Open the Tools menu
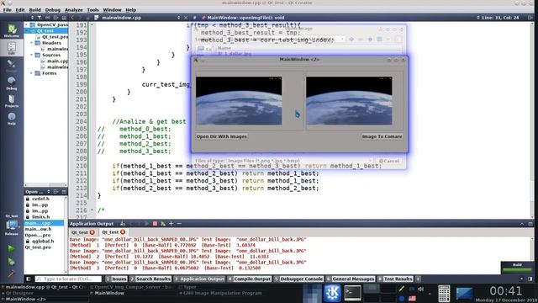This screenshot has height=303, width=538. [x=92, y=10]
